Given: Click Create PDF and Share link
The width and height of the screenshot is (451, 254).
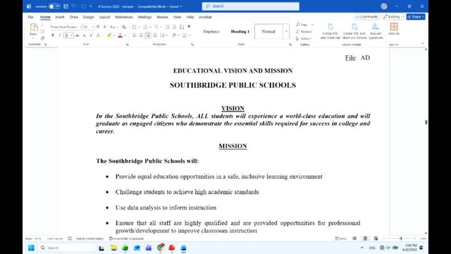Looking at the screenshot, I should pos(330,31).
